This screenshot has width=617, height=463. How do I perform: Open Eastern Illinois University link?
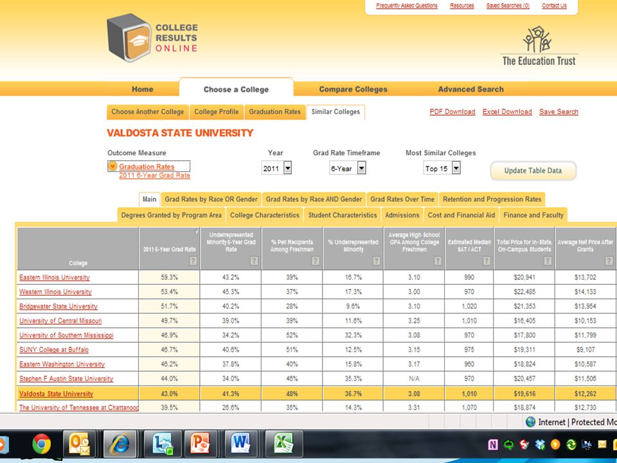coord(54,277)
